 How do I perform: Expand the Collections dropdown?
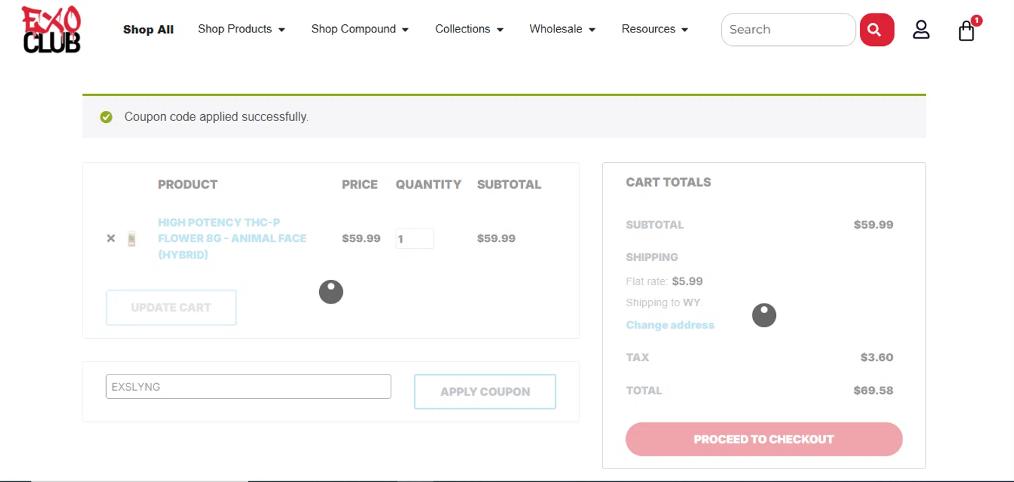click(469, 29)
